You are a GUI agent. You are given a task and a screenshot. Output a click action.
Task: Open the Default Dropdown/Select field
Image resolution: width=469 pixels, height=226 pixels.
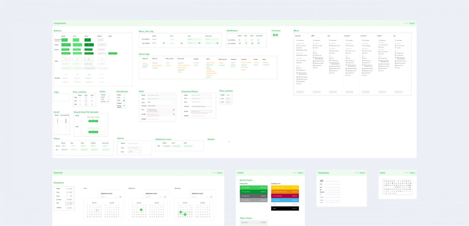201,95
